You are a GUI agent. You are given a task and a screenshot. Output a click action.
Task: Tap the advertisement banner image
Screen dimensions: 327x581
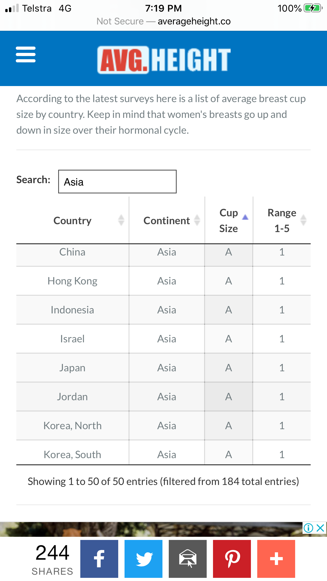point(150,529)
